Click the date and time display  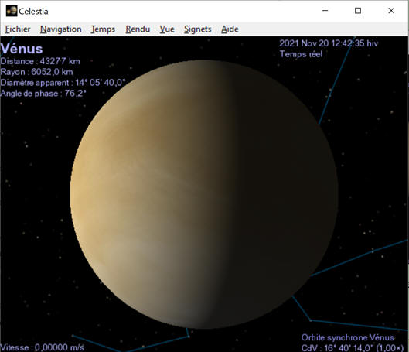(x=329, y=43)
